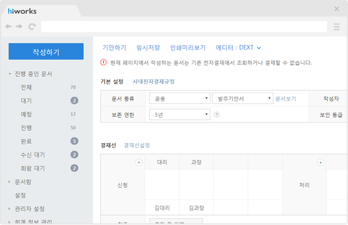The width and height of the screenshot is (348, 225).
Task: Select 회람 대기 in the sidebar
Action: click(33, 168)
